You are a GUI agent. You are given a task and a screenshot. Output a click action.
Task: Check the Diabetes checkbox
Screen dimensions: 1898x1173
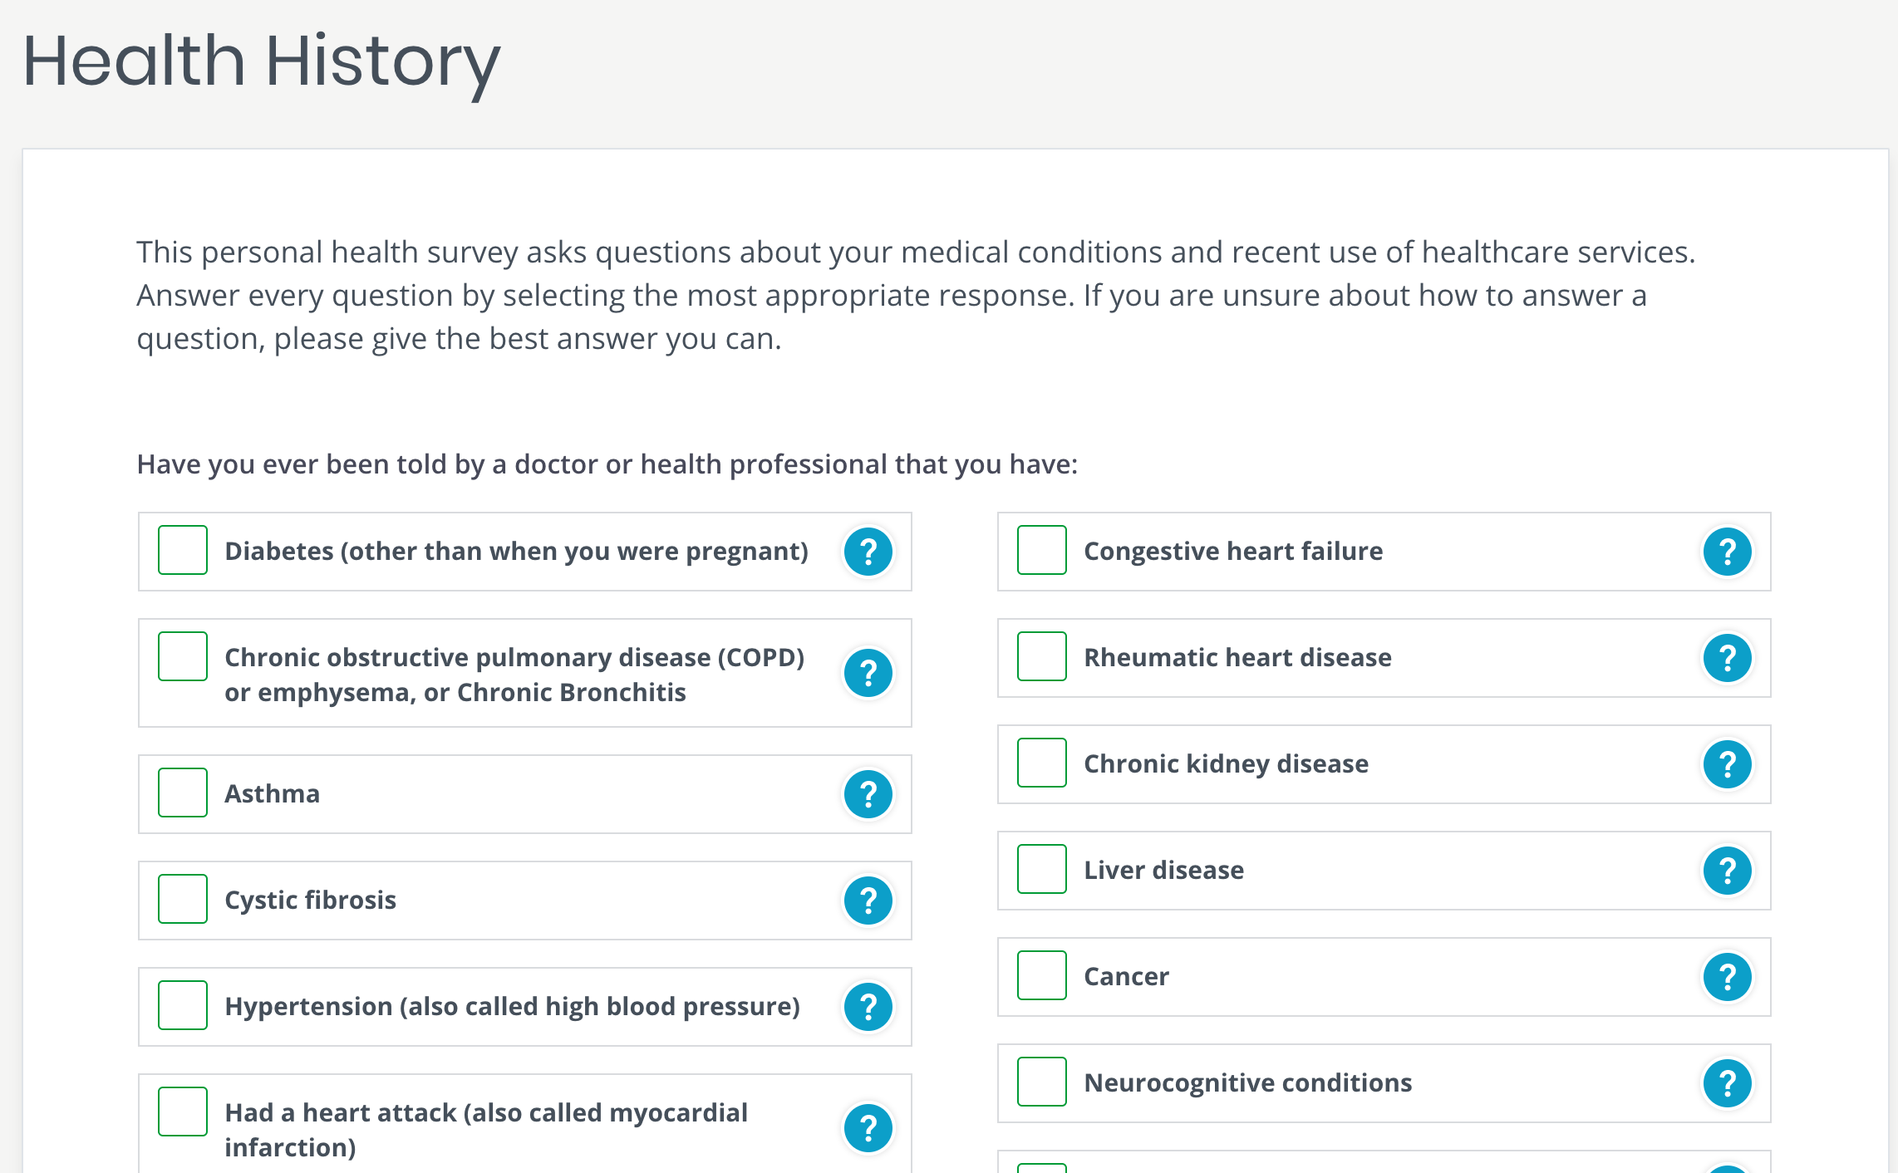coord(183,550)
